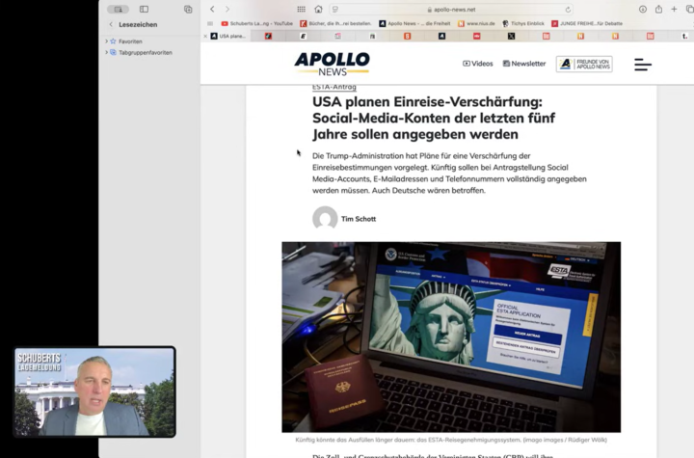Reload page via address bar reload icon
This screenshot has width=694, height=458.
[568, 9]
